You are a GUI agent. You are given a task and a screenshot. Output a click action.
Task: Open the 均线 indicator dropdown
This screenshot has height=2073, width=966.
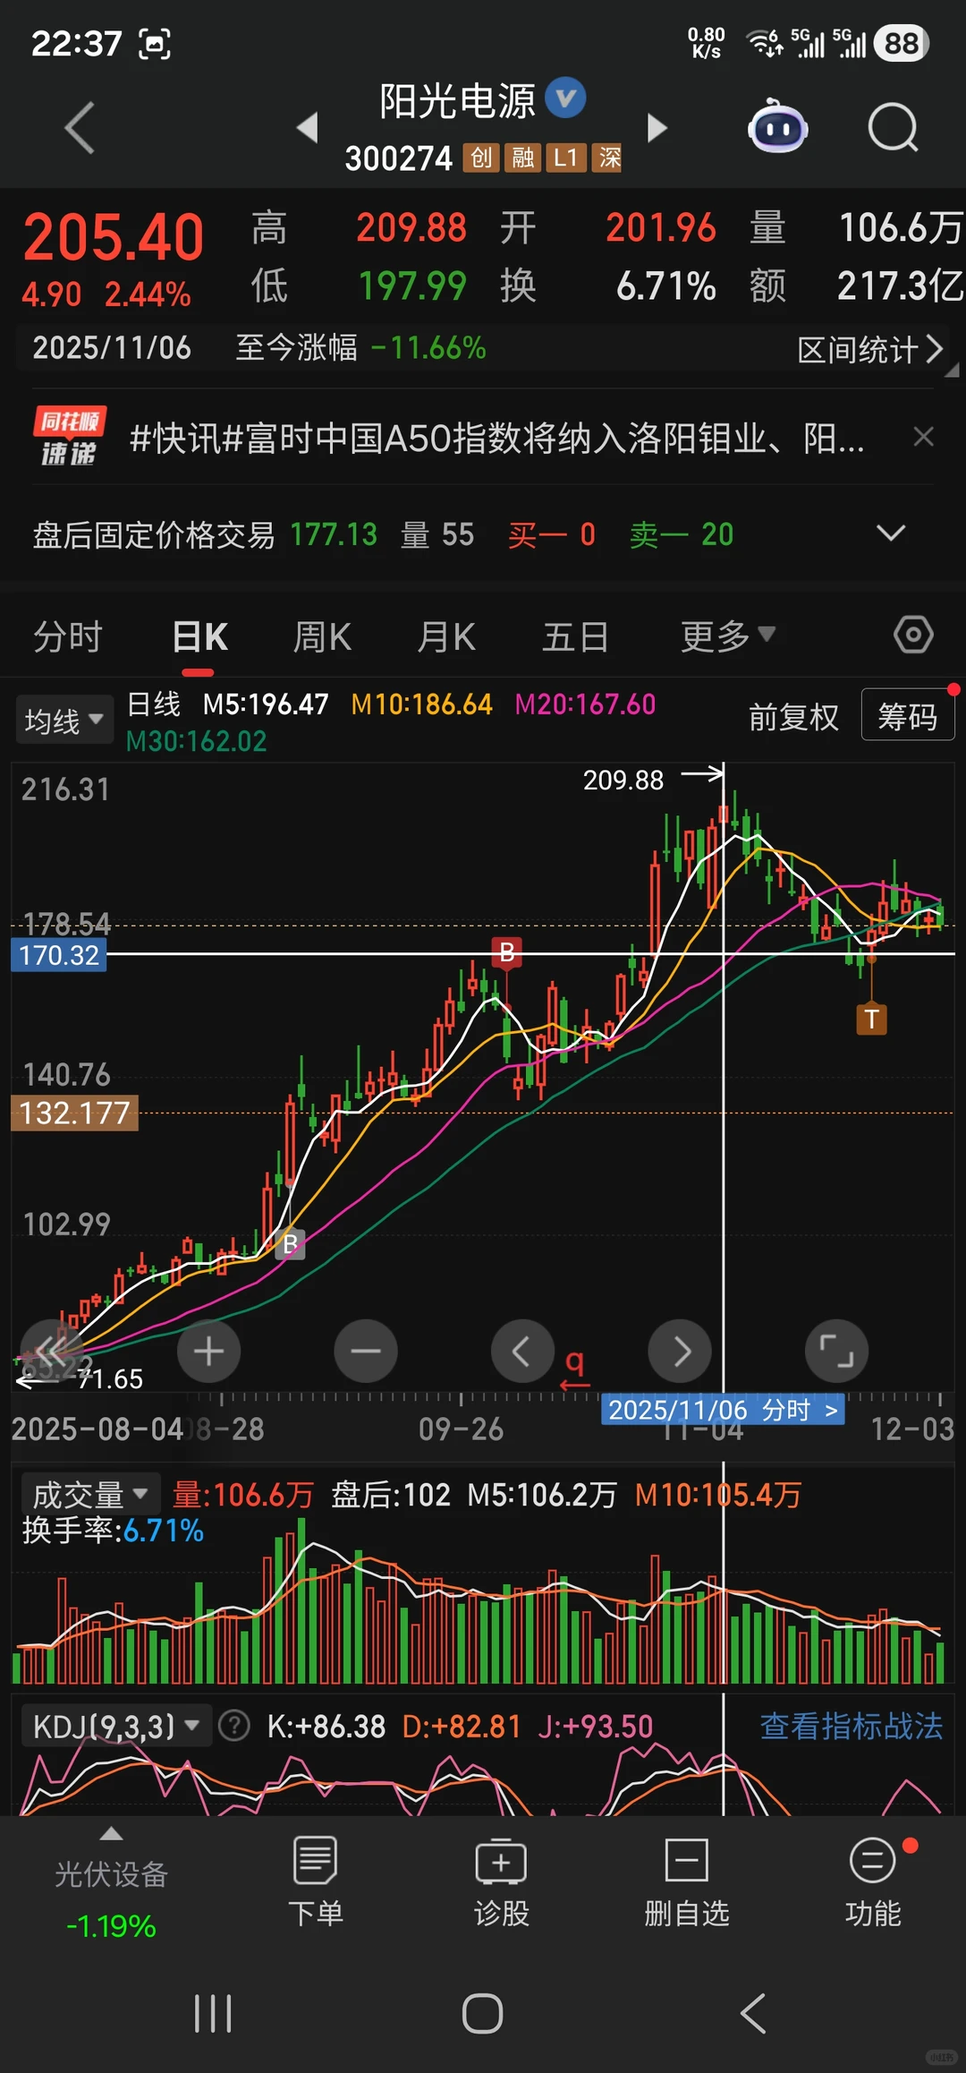click(x=64, y=720)
